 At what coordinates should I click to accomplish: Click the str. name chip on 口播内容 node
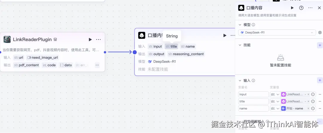pyautogui.click(x=188, y=47)
